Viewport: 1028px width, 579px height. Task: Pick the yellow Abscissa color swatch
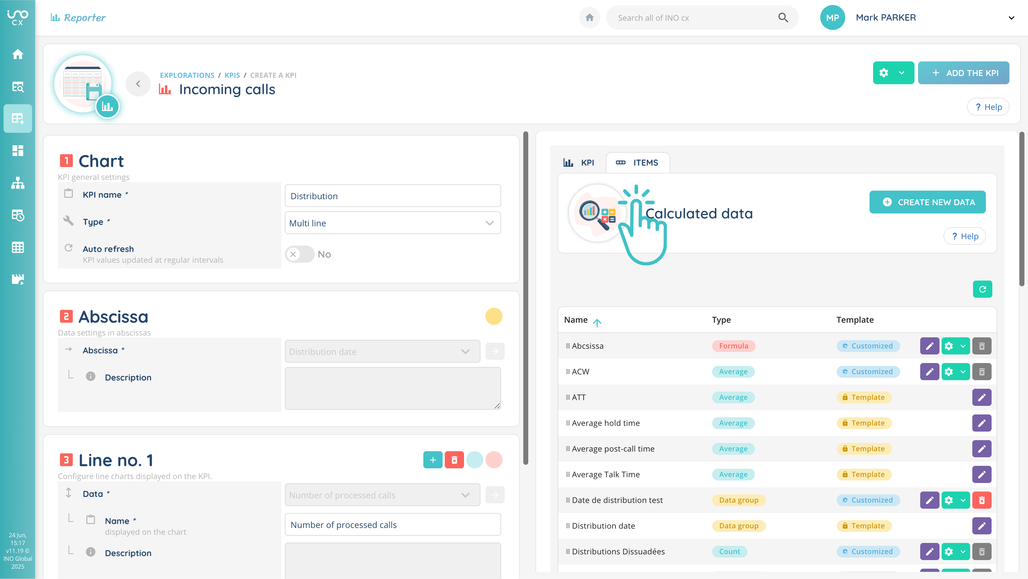click(x=494, y=316)
